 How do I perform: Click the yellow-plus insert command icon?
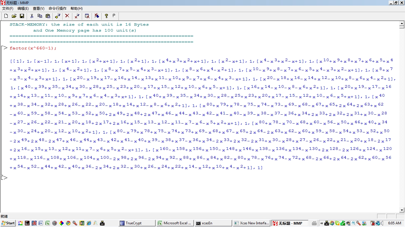coord(58,16)
